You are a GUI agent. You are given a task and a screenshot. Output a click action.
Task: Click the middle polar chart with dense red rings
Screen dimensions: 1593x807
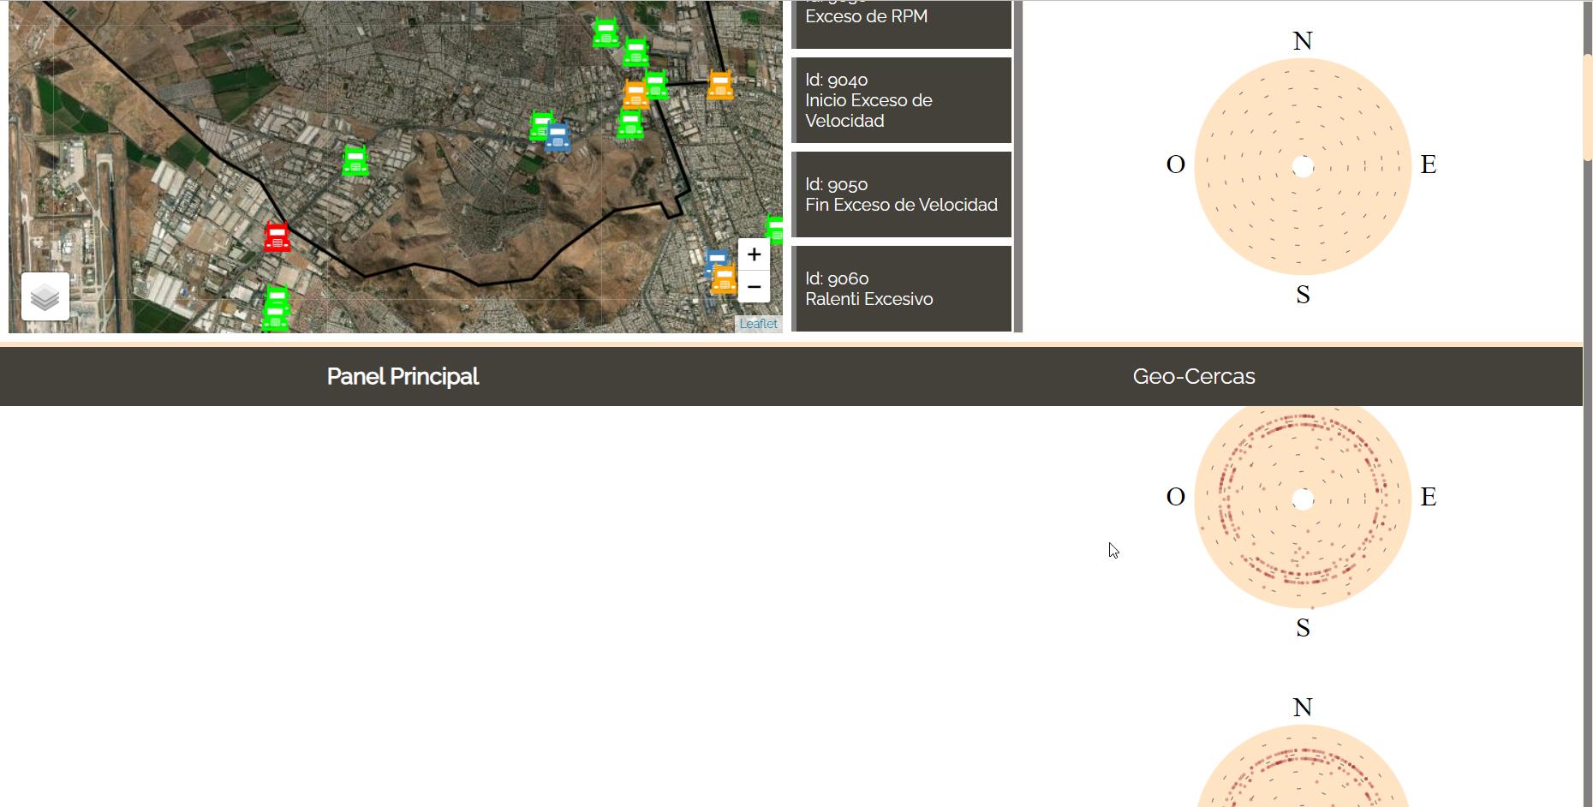pos(1303,505)
